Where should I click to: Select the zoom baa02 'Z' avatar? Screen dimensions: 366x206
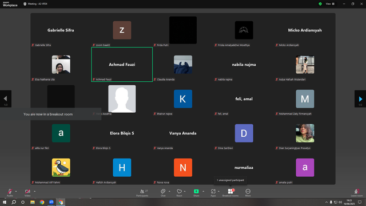pyautogui.click(x=122, y=30)
